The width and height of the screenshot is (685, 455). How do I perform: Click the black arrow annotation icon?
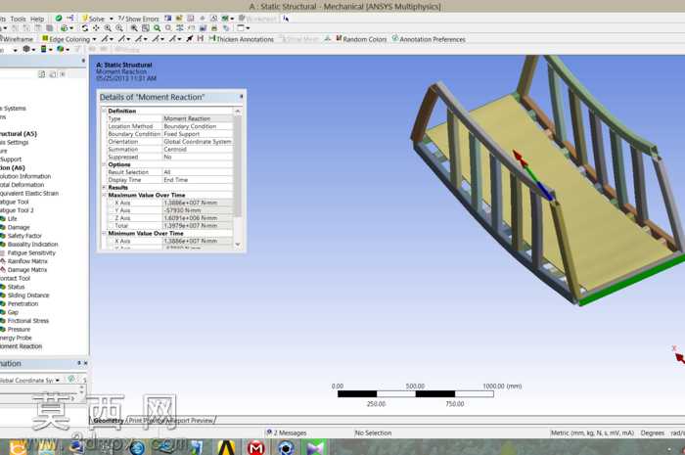(190, 39)
